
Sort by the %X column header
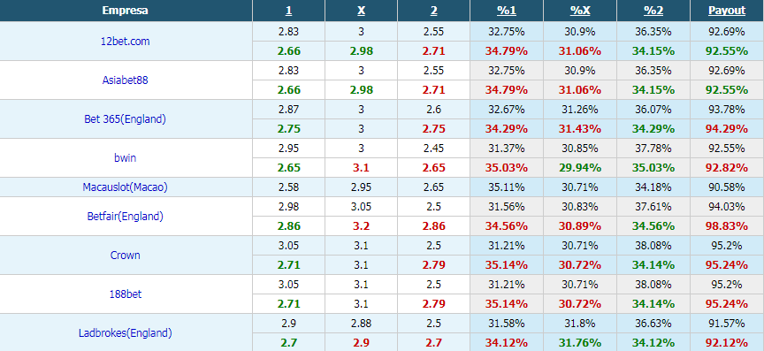click(580, 11)
